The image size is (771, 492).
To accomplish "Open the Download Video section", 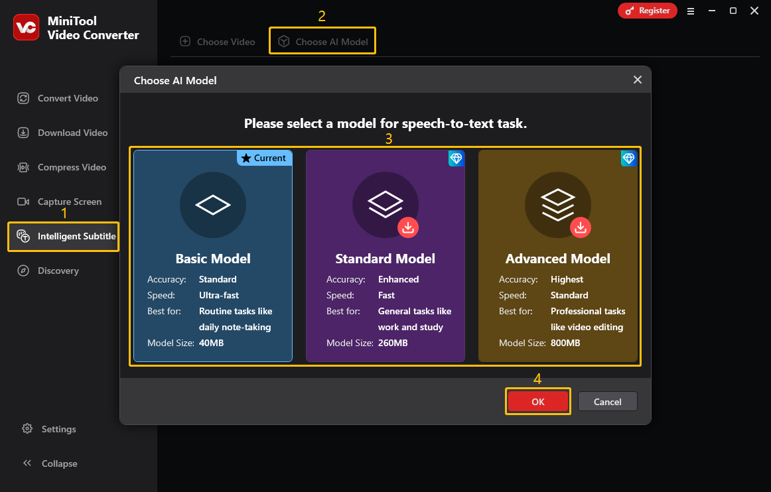I will coord(73,133).
